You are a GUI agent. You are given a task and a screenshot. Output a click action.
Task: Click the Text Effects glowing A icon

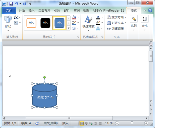coord(98,28)
